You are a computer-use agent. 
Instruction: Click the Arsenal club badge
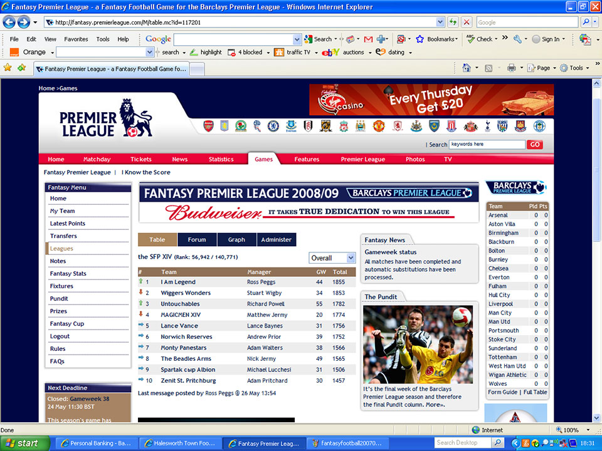(x=208, y=127)
